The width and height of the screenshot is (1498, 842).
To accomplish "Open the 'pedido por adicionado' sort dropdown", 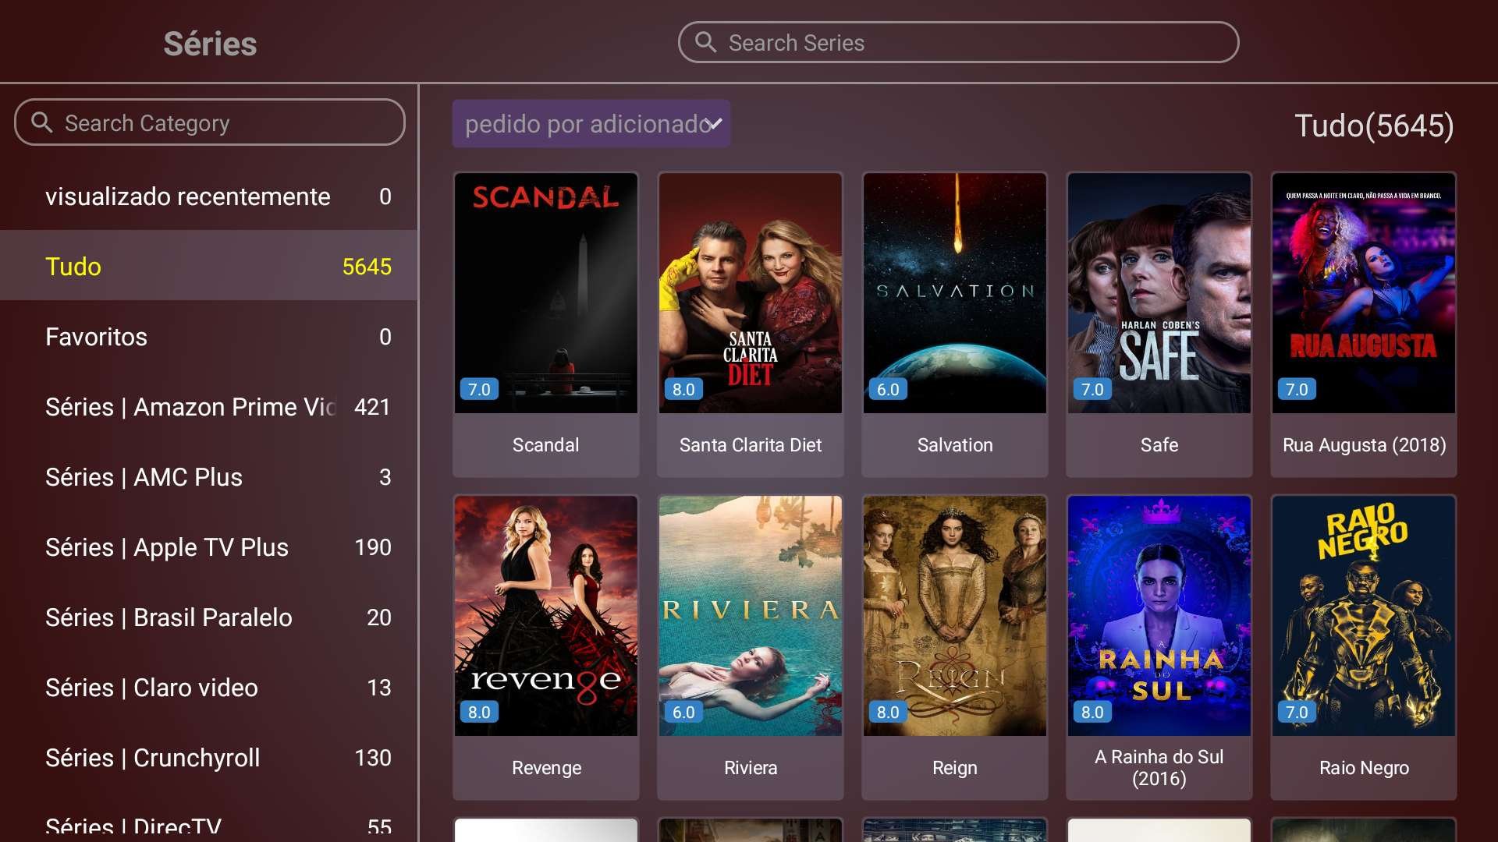I will (x=591, y=124).
